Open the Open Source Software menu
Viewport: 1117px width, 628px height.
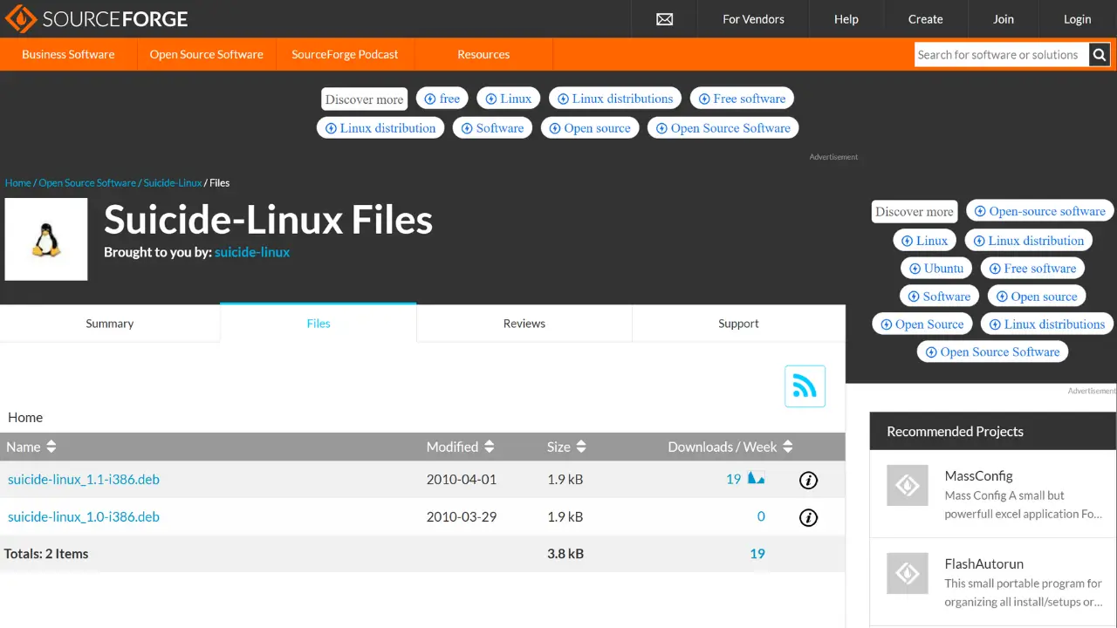(x=206, y=54)
